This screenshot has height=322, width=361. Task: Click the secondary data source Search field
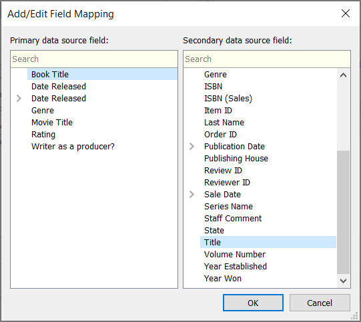[x=267, y=59]
